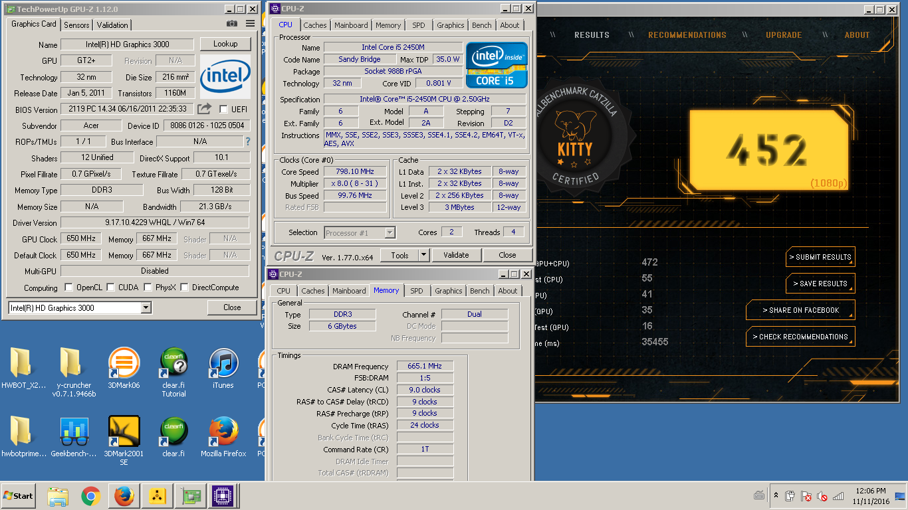Click the touch keyboard tray icon

(x=758, y=495)
